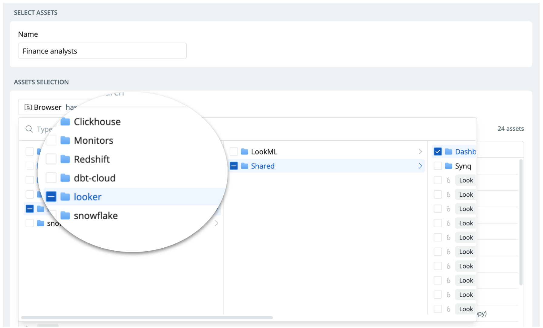The height and width of the screenshot is (328, 543).
Task: Expand the Shared folder chevron
Action: 420,166
